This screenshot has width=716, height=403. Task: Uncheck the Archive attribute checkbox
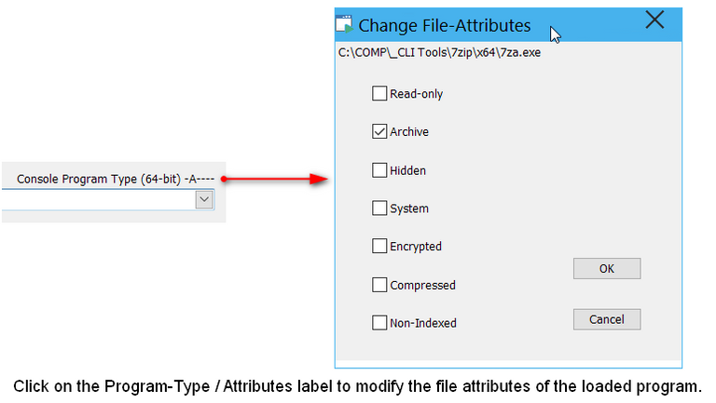pyautogui.click(x=379, y=131)
